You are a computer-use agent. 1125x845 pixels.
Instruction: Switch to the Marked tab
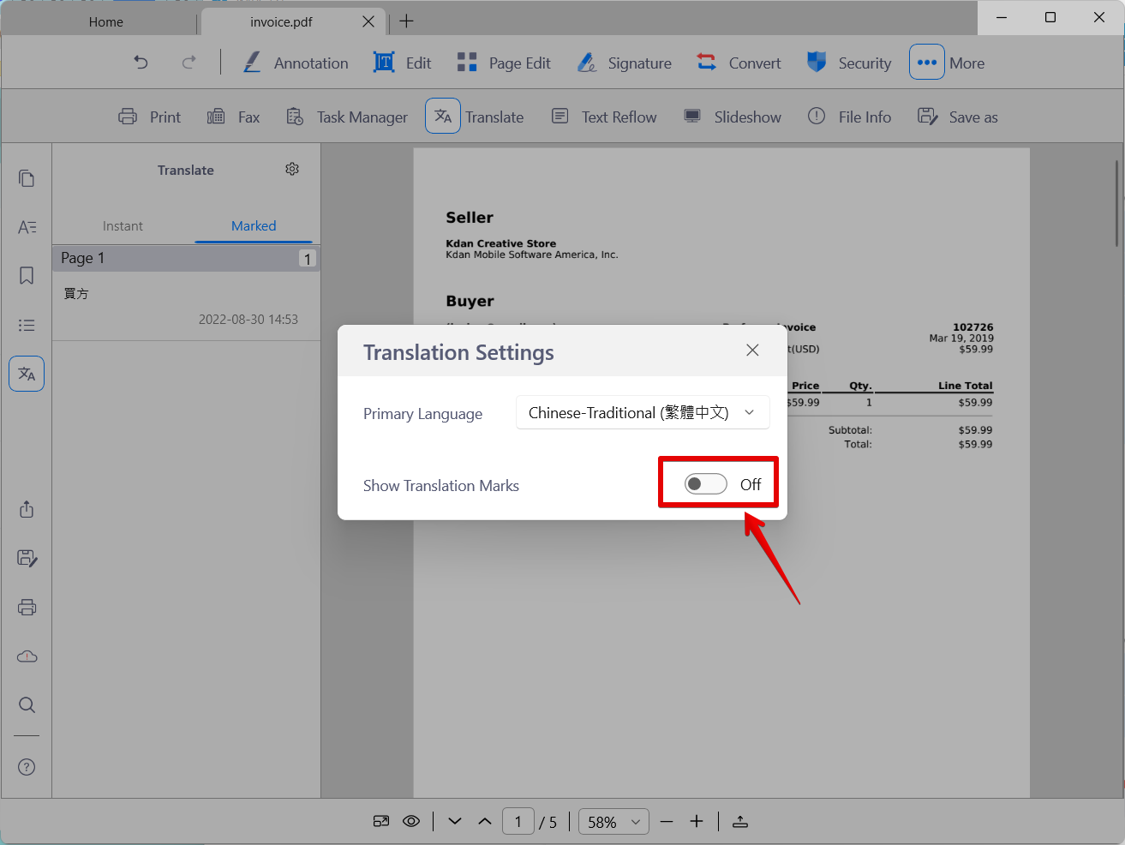(x=254, y=226)
